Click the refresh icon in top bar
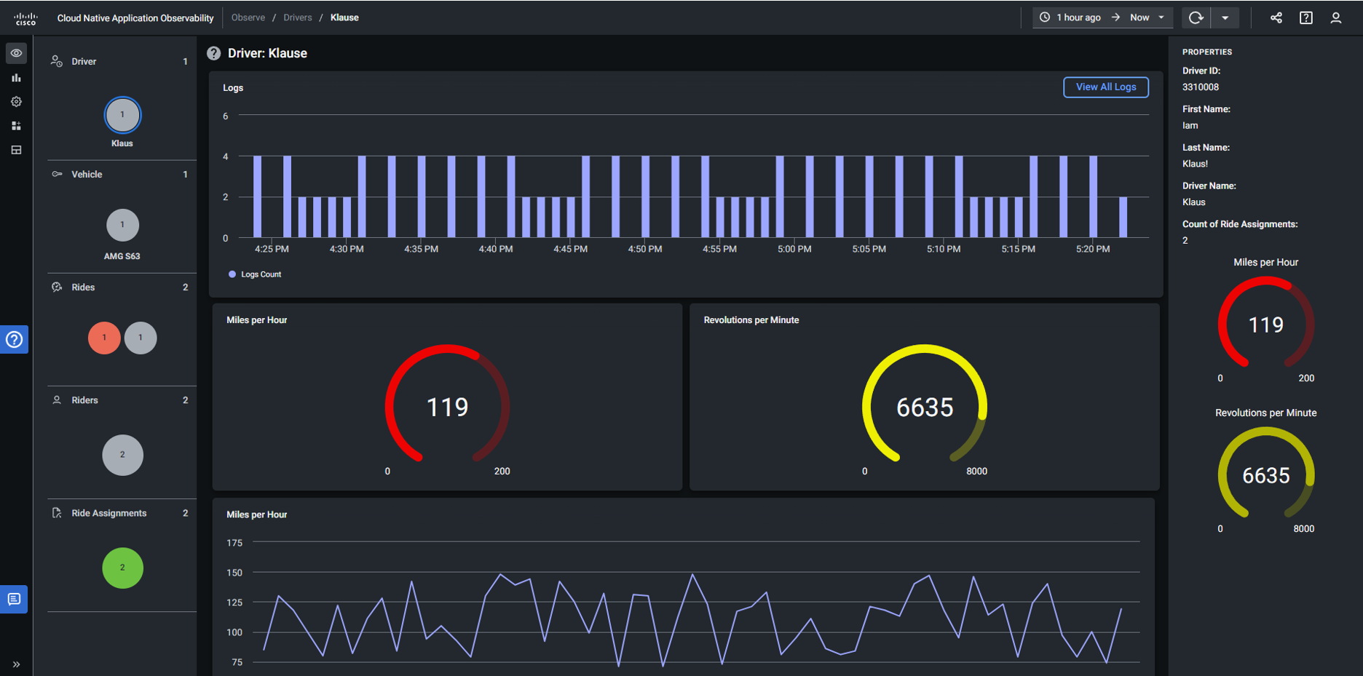Screen dimensions: 1363x676 pyautogui.click(x=1195, y=17)
